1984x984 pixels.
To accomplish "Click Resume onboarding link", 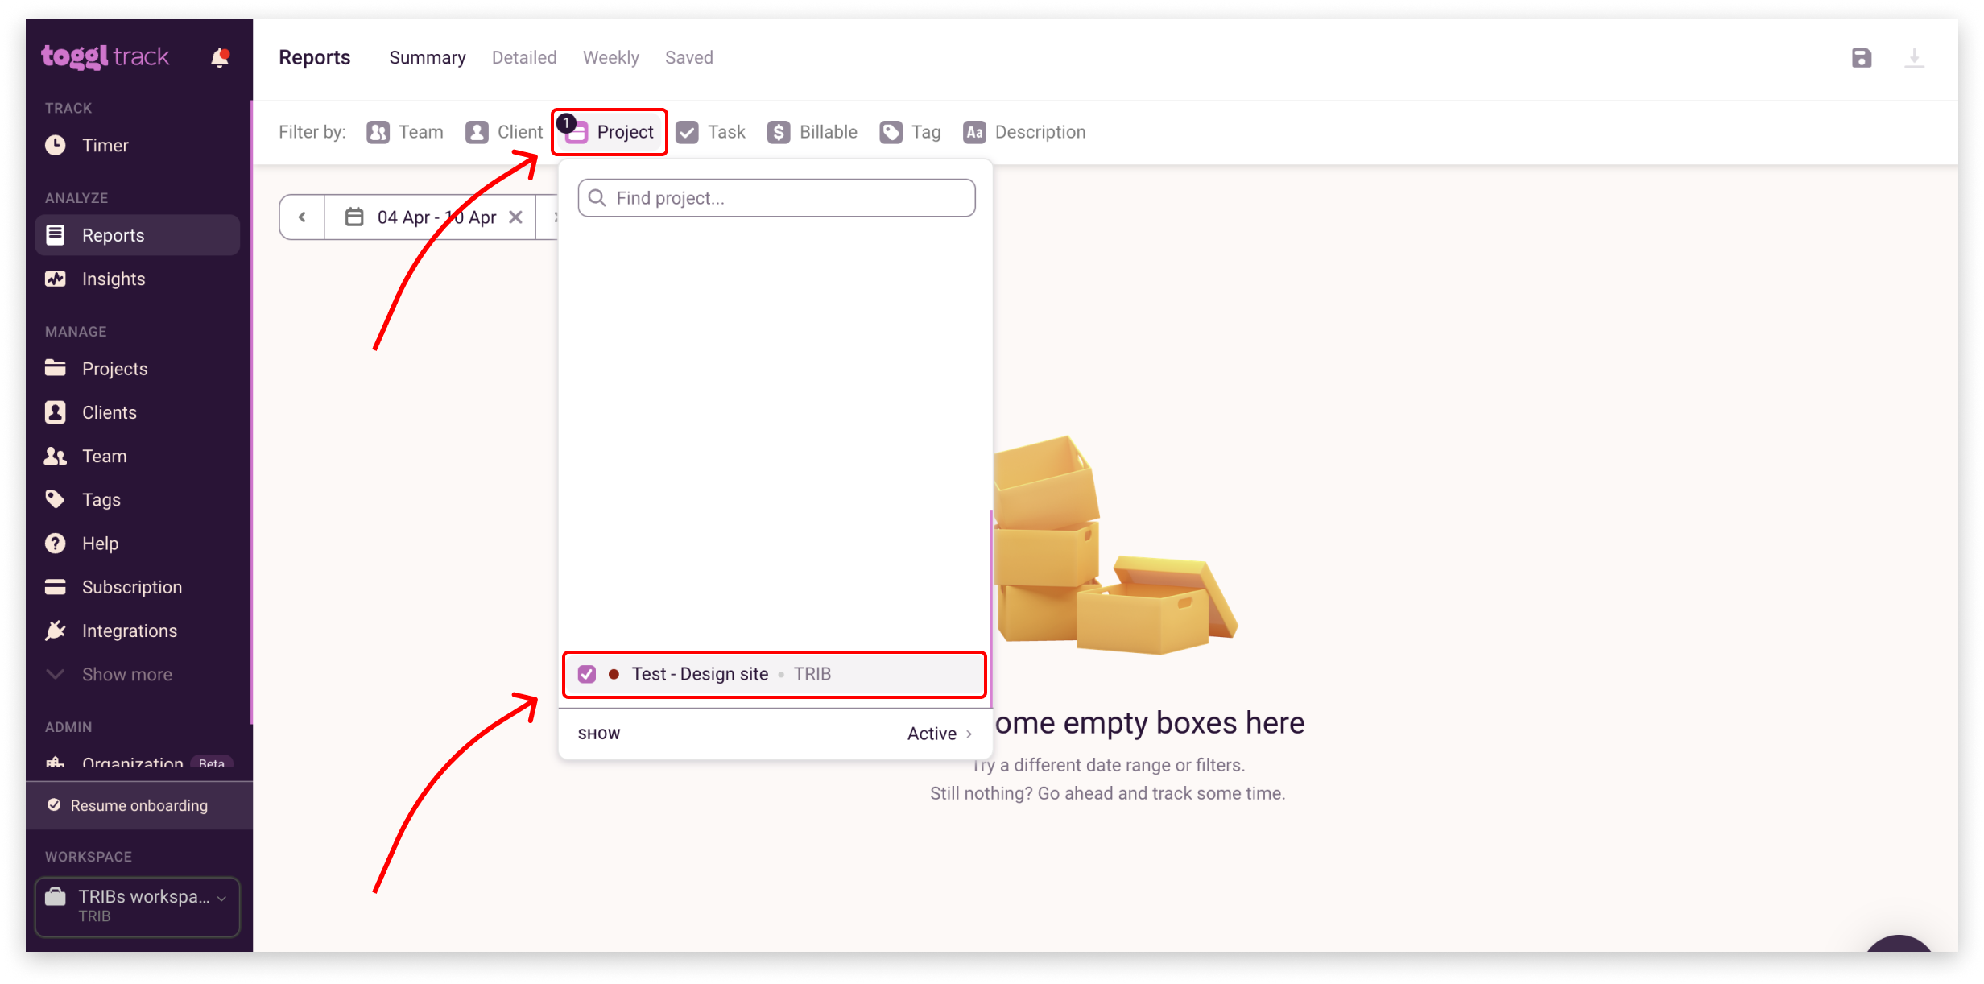I will pos(138,805).
